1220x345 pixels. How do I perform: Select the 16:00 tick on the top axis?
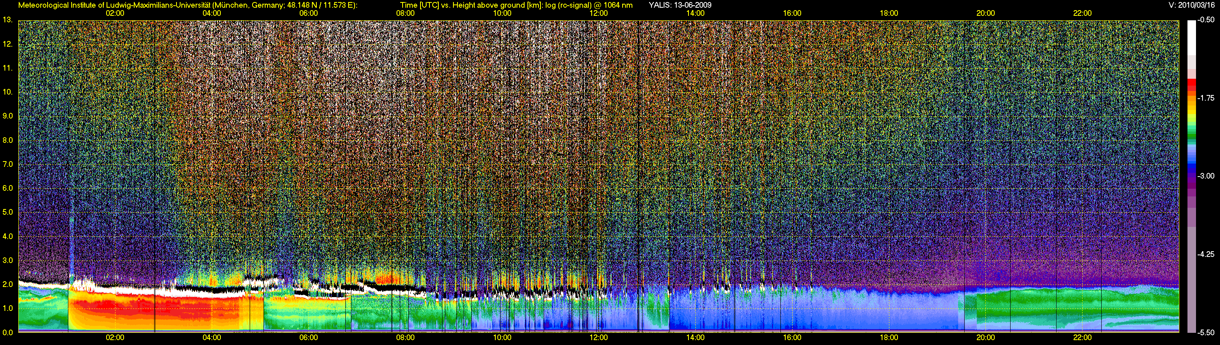792,13
